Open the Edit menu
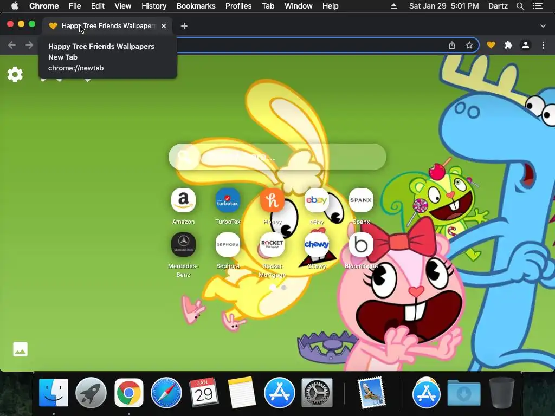 (x=98, y=6)
